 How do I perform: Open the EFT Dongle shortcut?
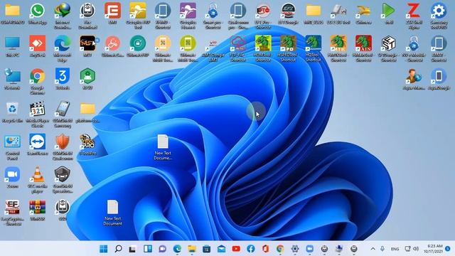click(x=288, y=11)
